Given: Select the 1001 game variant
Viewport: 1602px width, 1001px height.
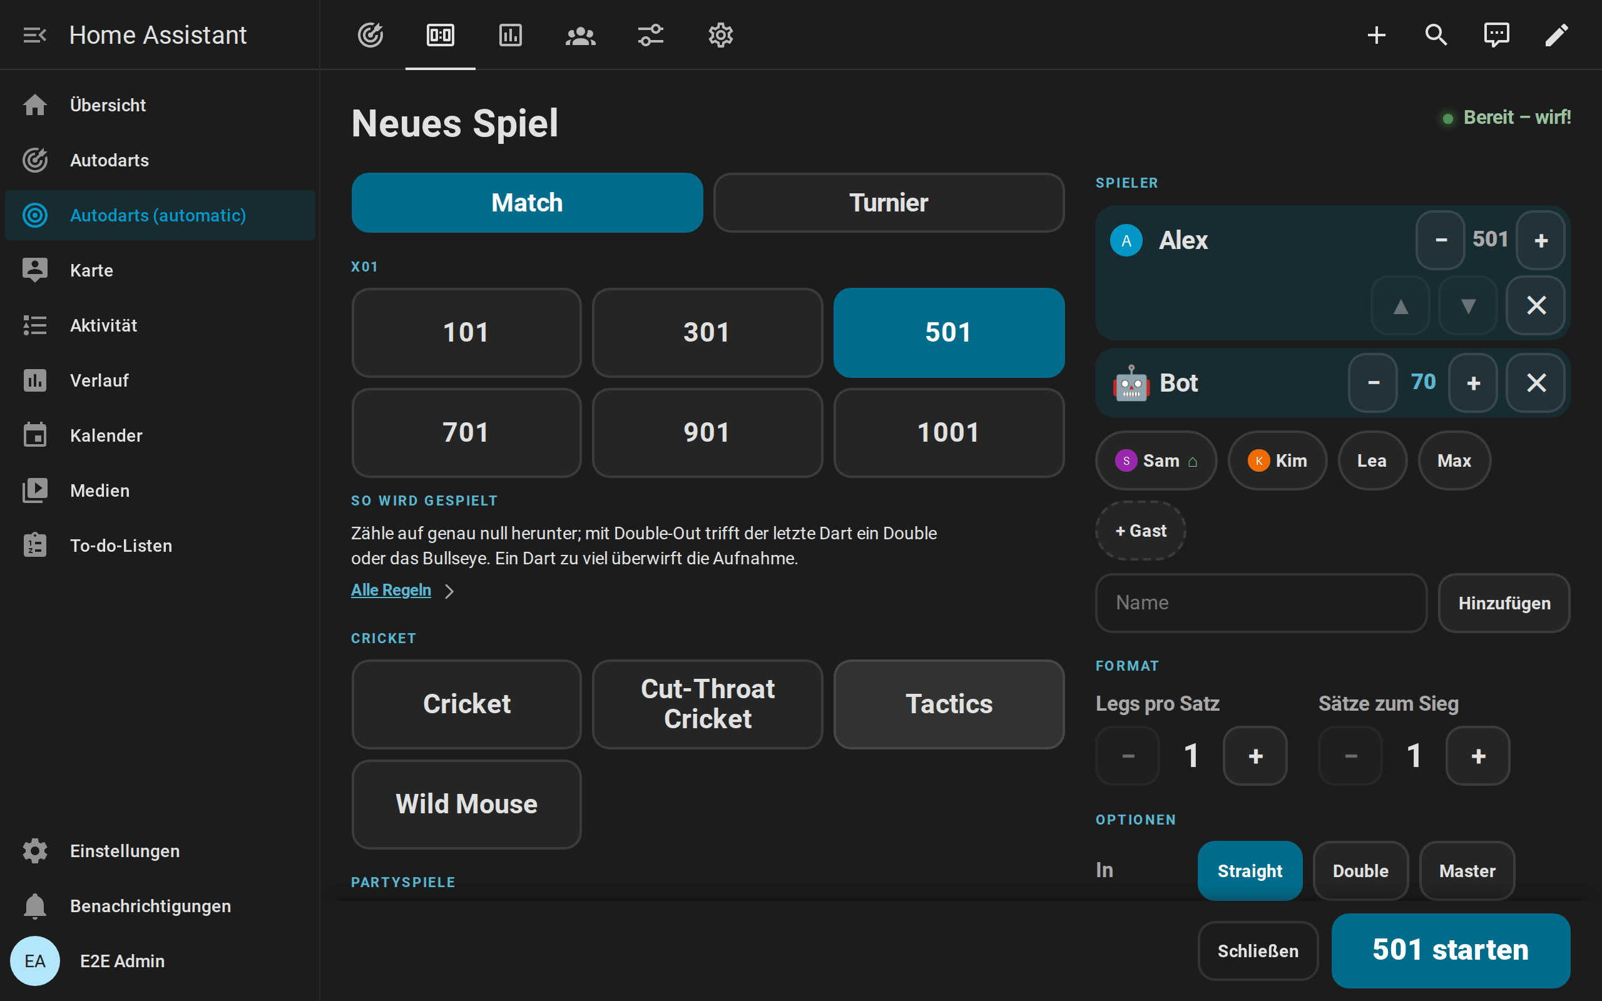Looking at the screenshot, I should click(949, 432).
